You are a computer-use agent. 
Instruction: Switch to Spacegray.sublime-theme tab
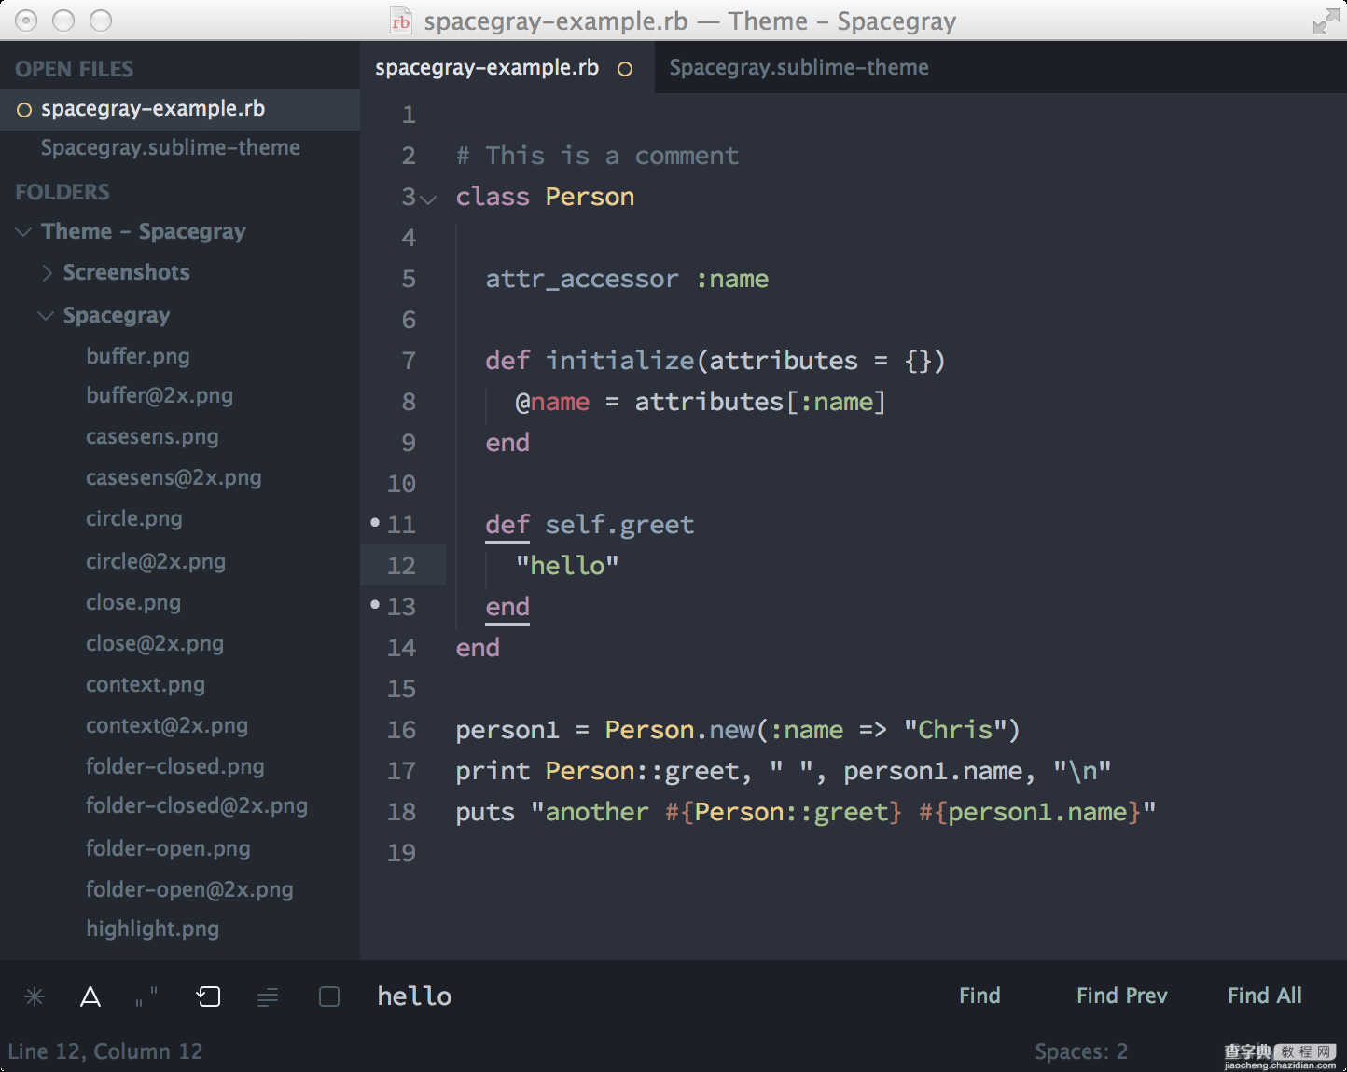pyautogui.click(x=798, y=67)
